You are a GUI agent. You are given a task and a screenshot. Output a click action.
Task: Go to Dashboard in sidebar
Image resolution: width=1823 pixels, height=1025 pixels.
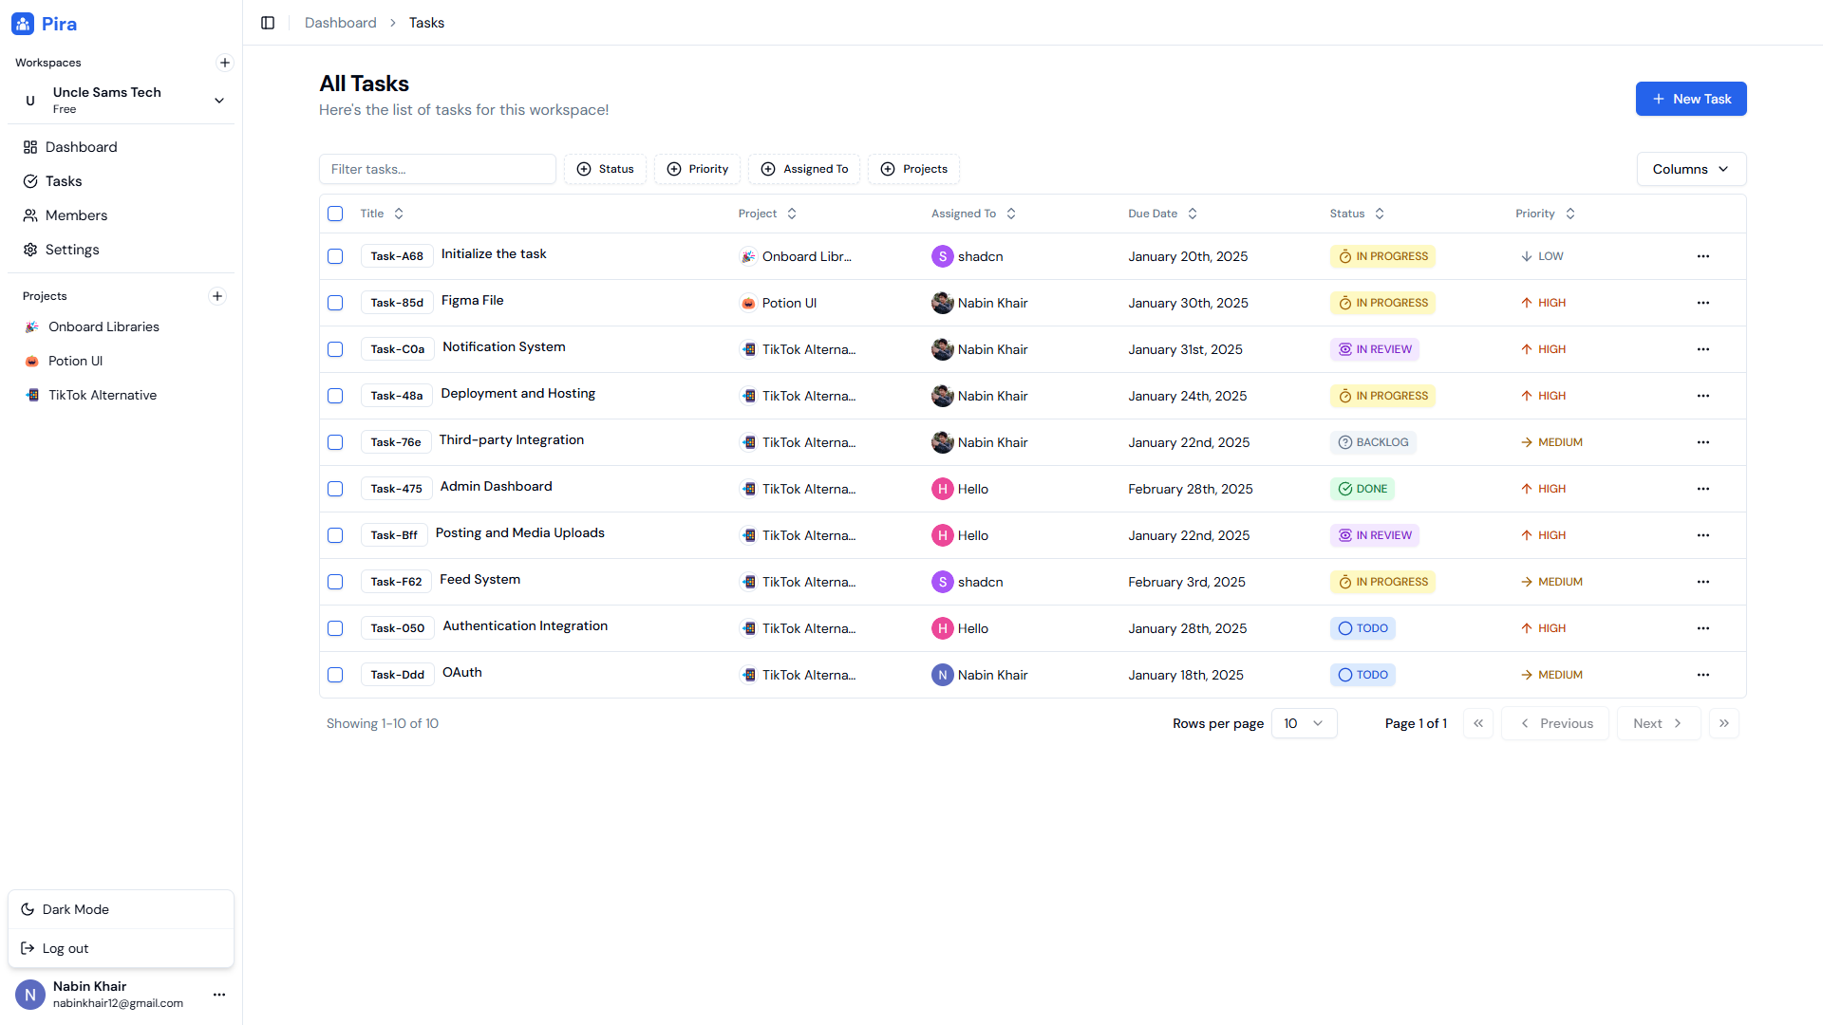click(x=122, y=147)
